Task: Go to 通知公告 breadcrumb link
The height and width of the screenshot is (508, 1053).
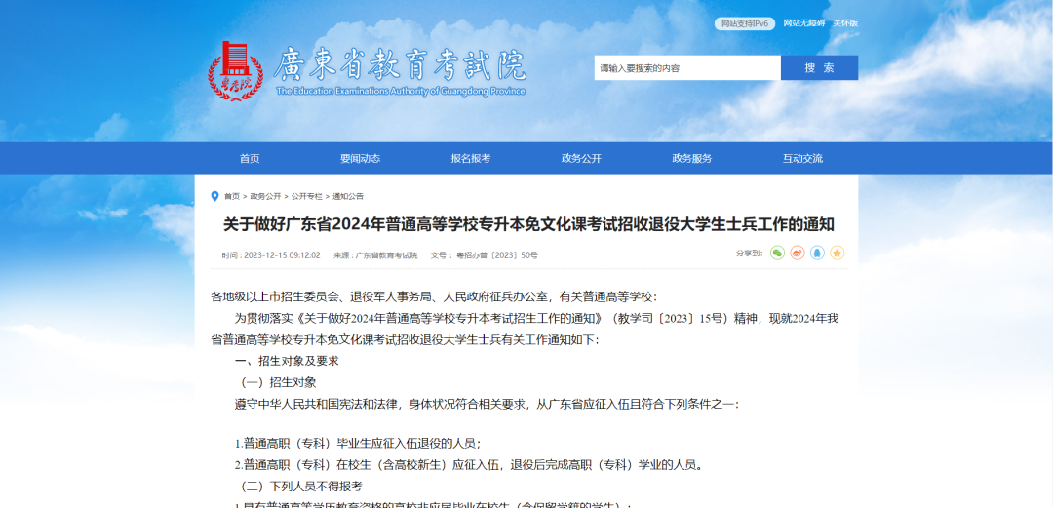Action: [348, 196]
